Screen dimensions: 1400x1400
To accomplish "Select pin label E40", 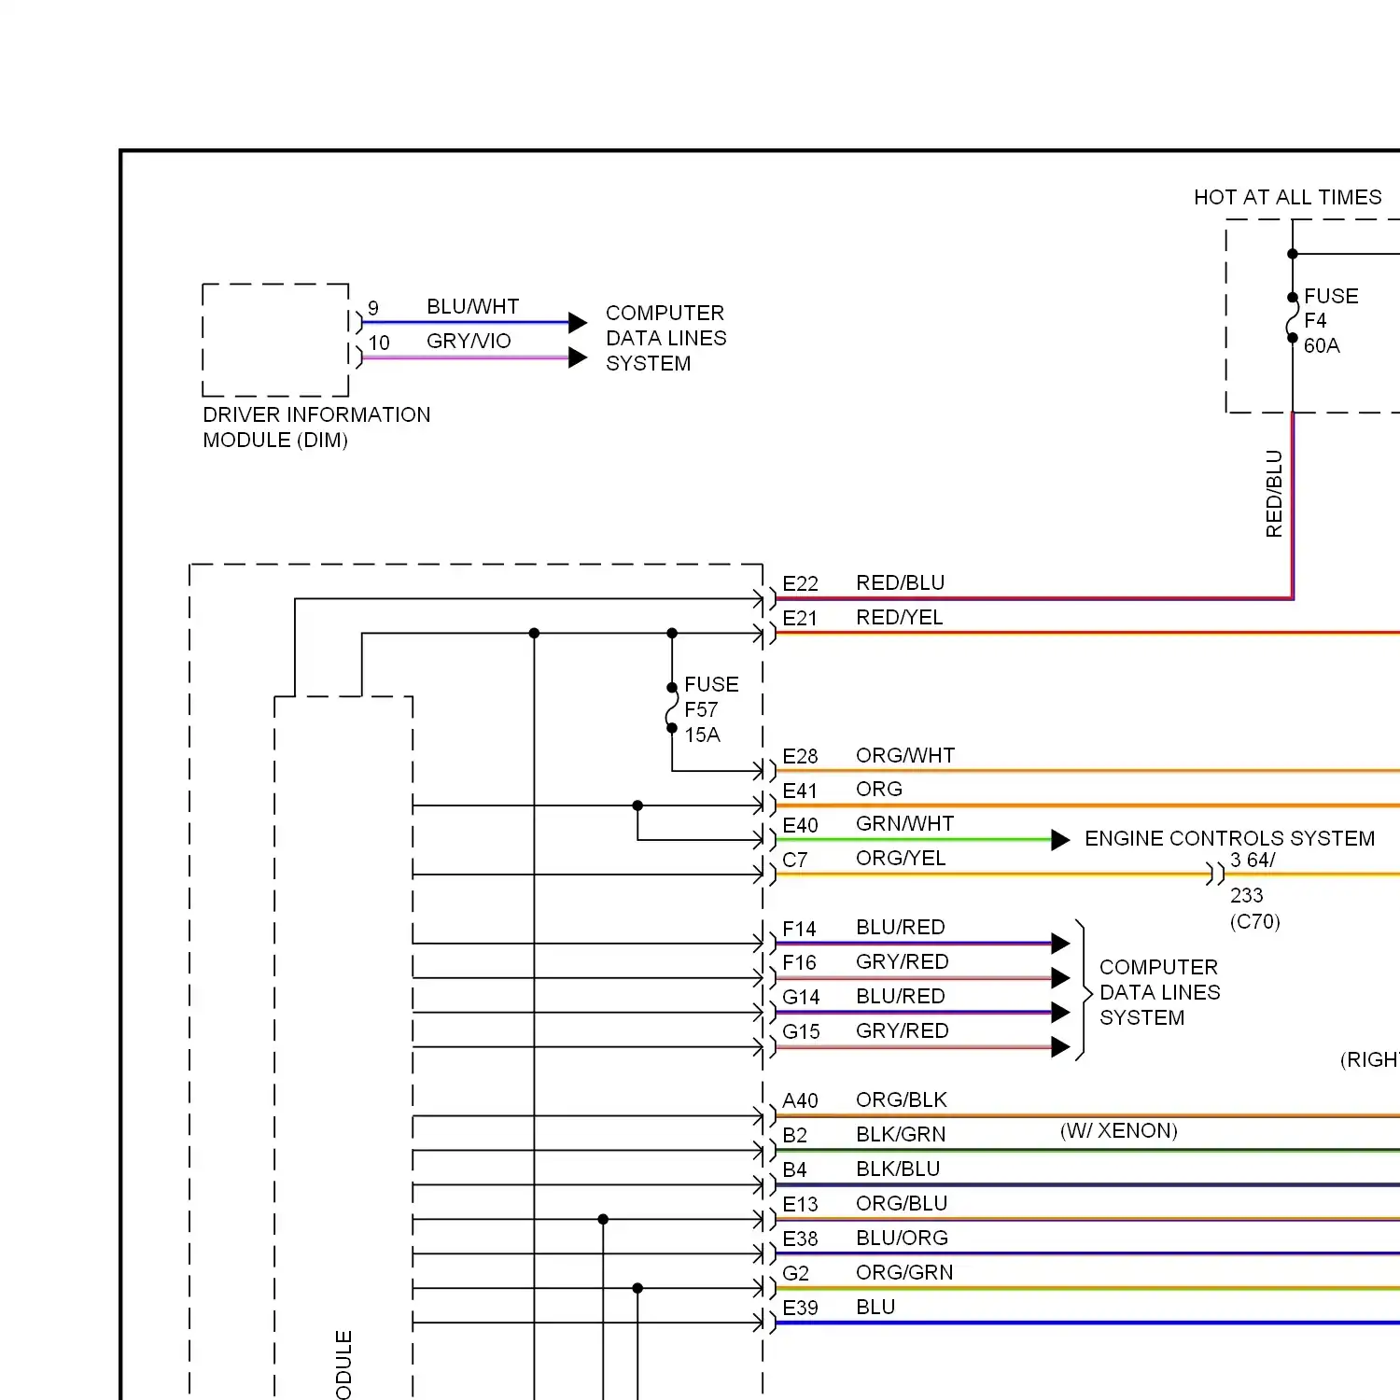I will click(800, 825).
